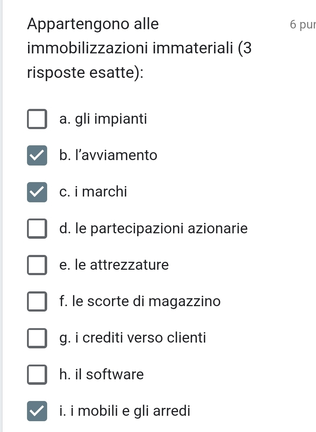Enable the 'e. le attrezzature' checkbox
Screen dimensions: 316x432
coord(37,265)
